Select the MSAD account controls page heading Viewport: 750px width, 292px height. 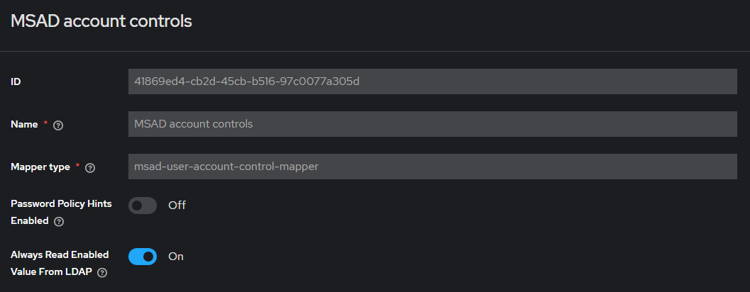101,21
